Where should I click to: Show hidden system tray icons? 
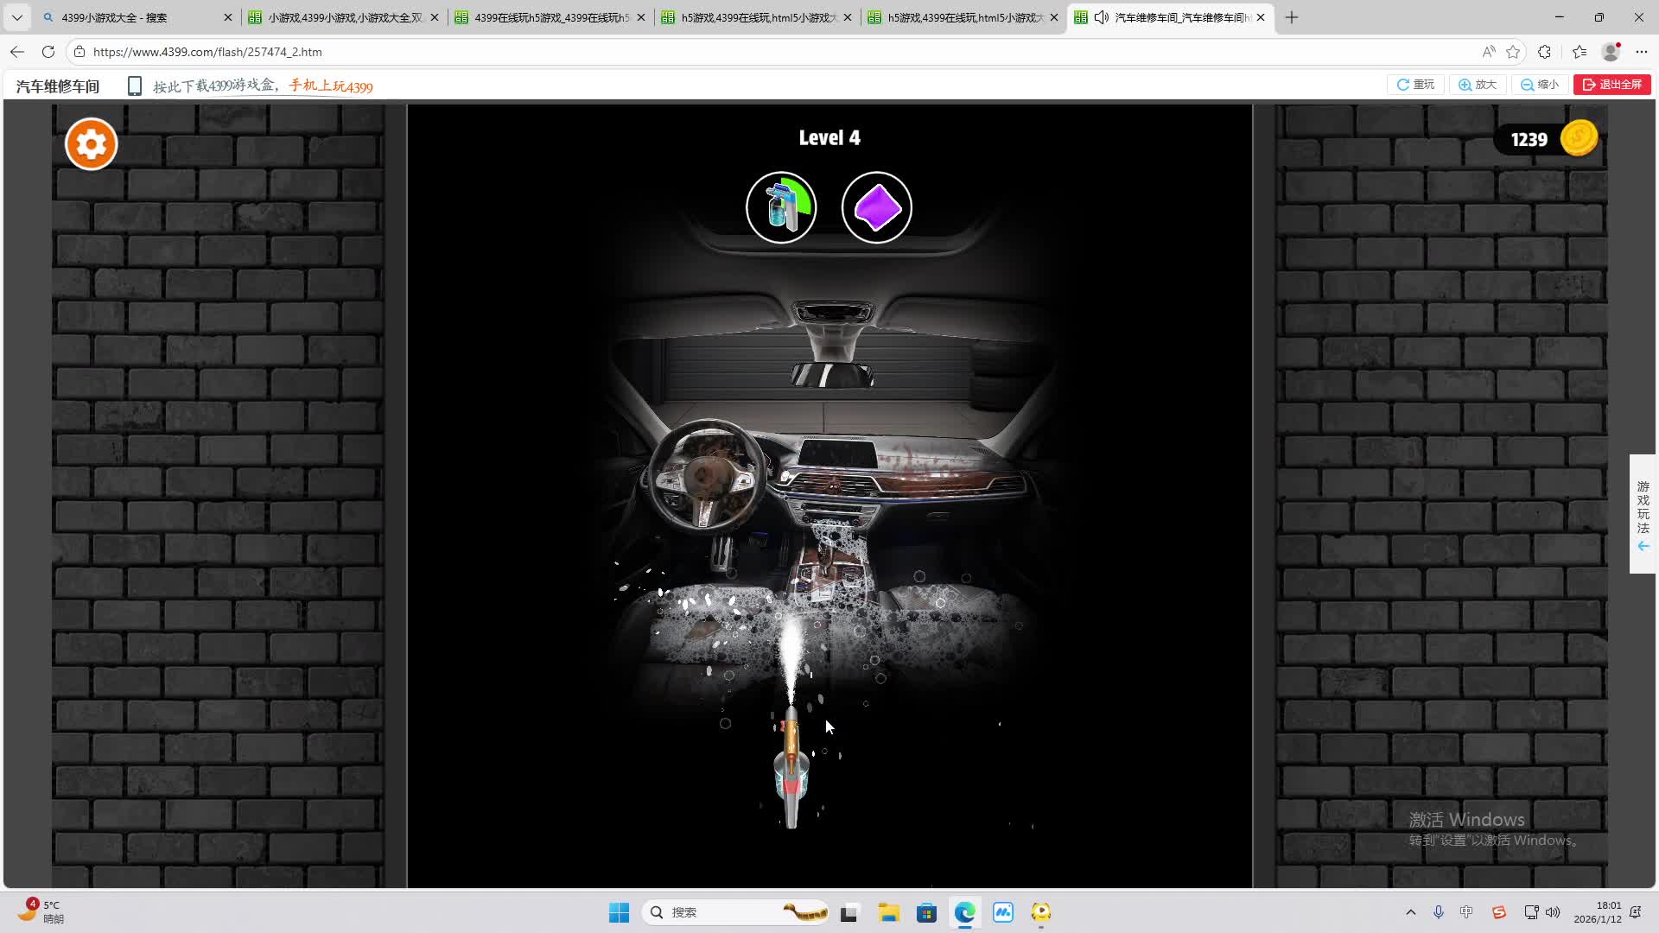pos(1410,912)
